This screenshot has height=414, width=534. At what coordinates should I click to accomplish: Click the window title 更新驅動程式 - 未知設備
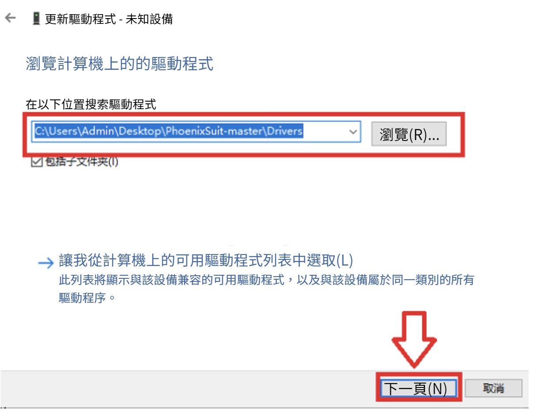109,19
